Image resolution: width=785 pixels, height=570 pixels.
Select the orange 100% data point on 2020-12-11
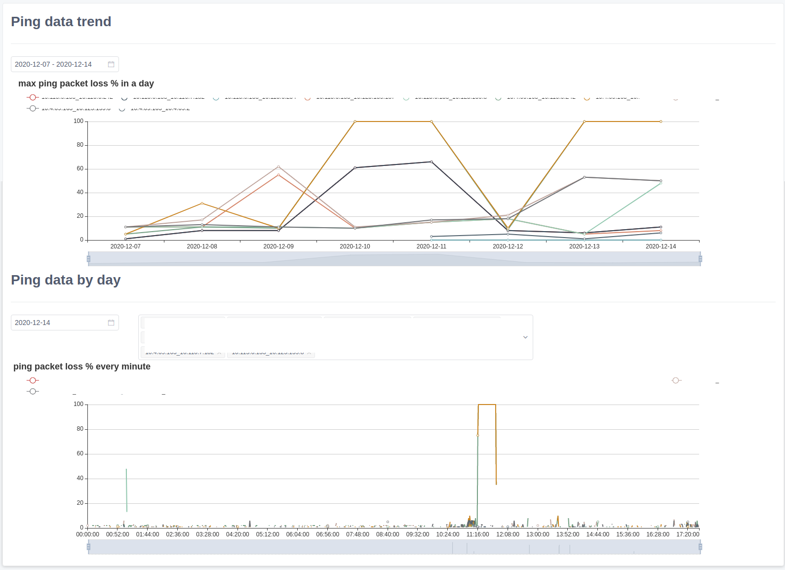point(432,122)
